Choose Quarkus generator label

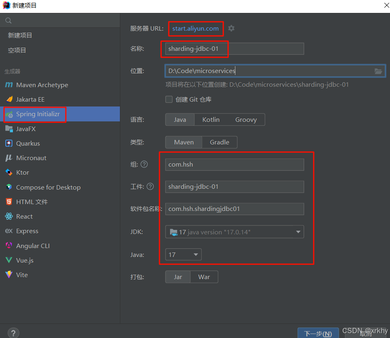28,144
